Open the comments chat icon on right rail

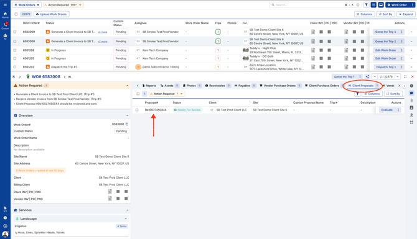point(411,93)
